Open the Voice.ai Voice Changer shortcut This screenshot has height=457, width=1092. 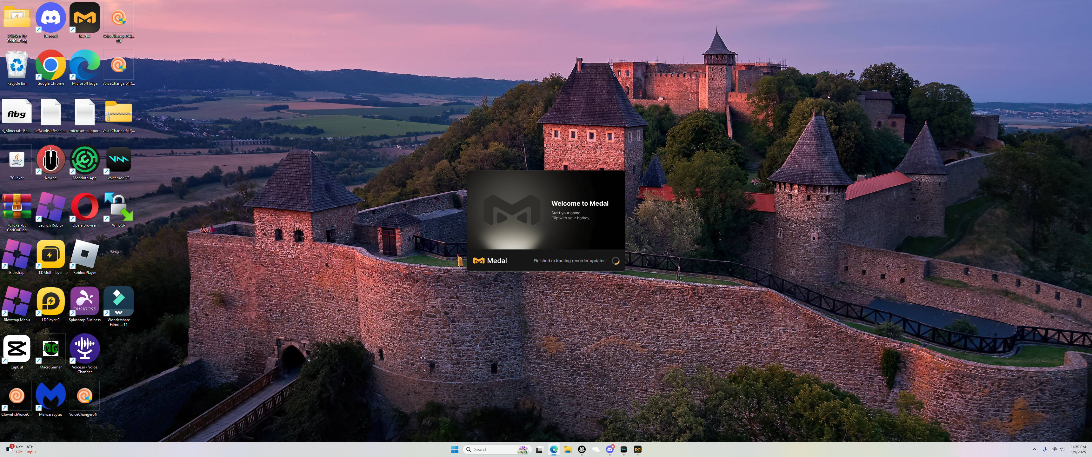[x=84, y=349]
